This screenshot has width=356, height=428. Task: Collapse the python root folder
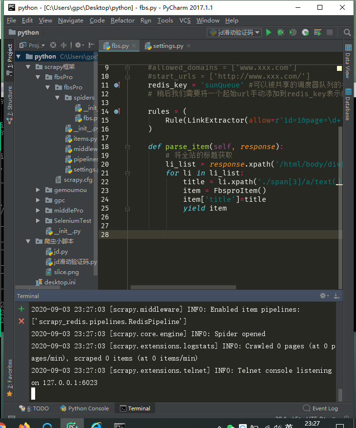coord(19,57)
